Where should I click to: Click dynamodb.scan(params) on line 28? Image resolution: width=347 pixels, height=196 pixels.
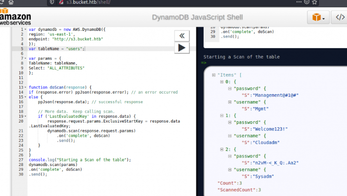click(x=53, y=165)
